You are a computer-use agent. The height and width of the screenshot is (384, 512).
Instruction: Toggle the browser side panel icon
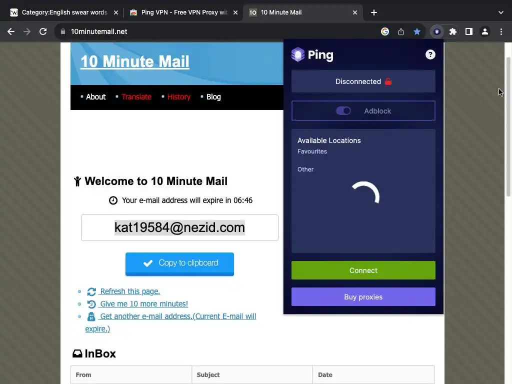469,31
